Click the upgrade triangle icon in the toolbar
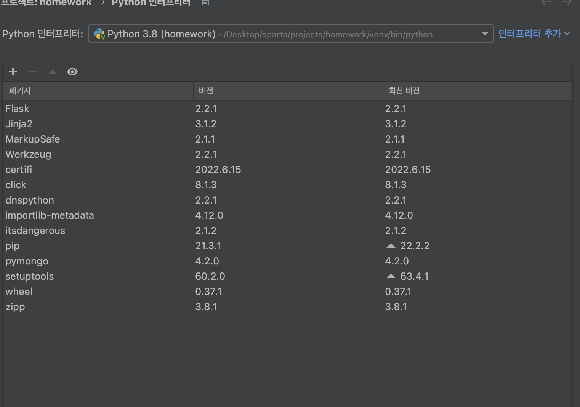This screenshot has width=580, height=407. coord(53,72)
